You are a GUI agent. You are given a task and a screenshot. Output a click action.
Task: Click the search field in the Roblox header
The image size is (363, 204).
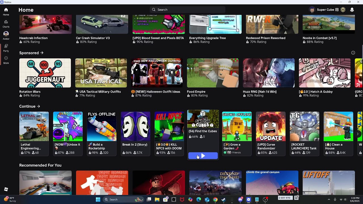(187, 10)
